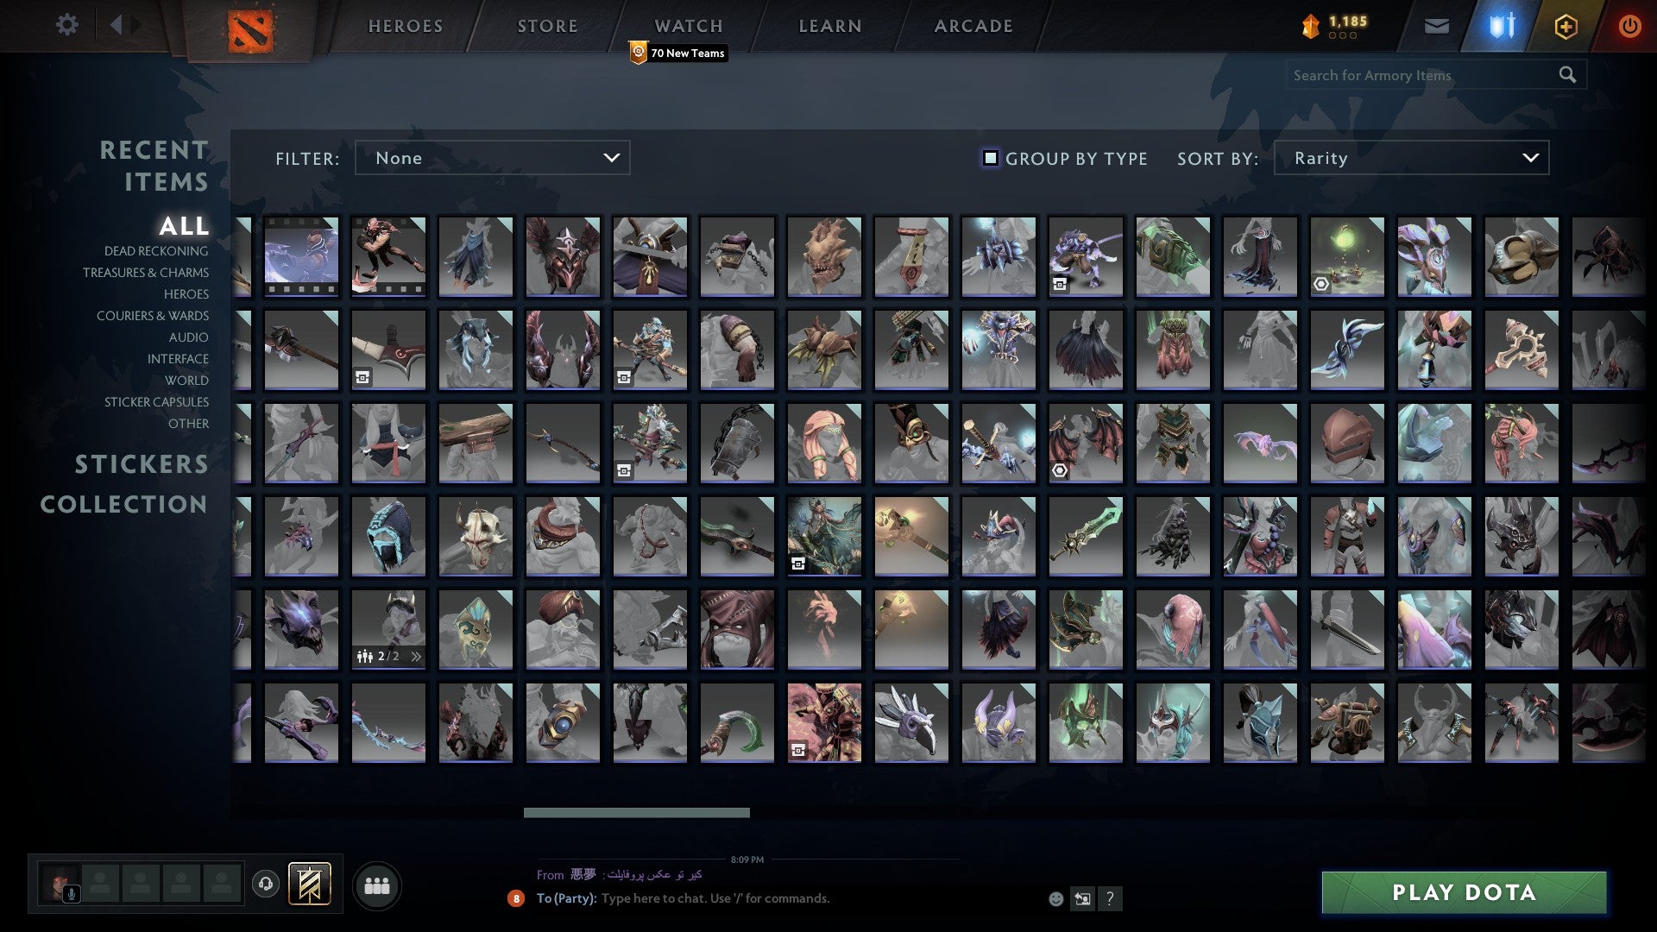1657x932 pixels.
Task: Toggle the Group By Type checkbox
Action: pos(989,157)
